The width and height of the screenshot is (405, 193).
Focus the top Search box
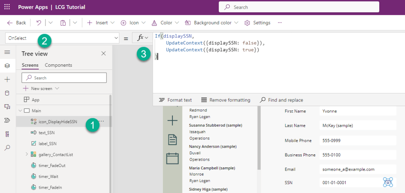click(299, 7)
